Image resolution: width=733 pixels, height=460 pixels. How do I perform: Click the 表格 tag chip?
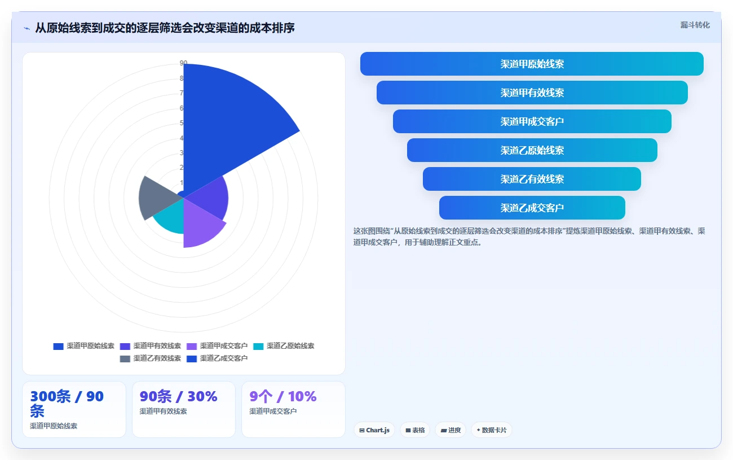pyautogui.click(x=415, y=430)
